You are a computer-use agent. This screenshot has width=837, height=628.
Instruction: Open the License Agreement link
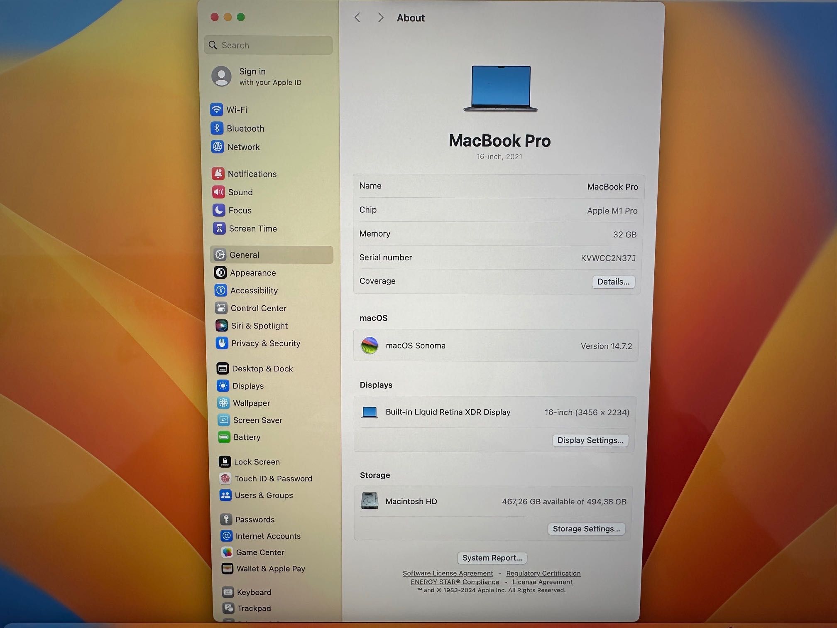tap(542, 582)
